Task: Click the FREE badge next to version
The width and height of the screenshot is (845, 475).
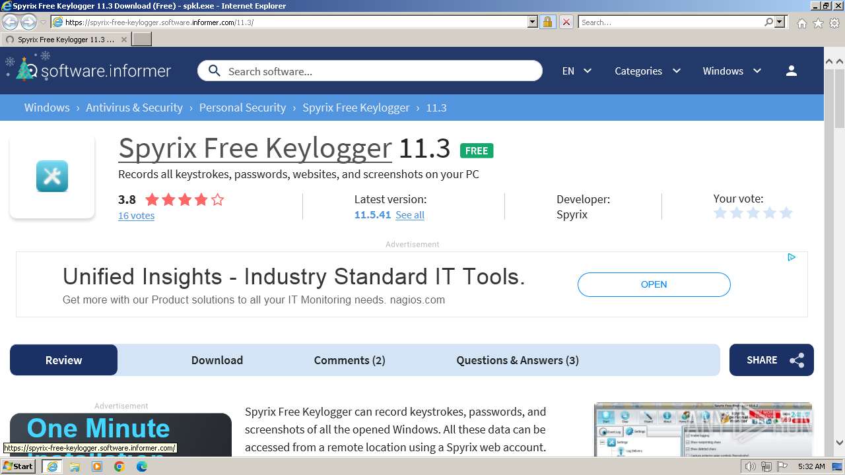Action: click(477, 151)
